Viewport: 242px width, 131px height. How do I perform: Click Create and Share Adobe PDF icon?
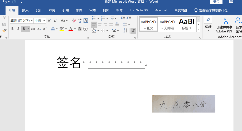(224, 21)
